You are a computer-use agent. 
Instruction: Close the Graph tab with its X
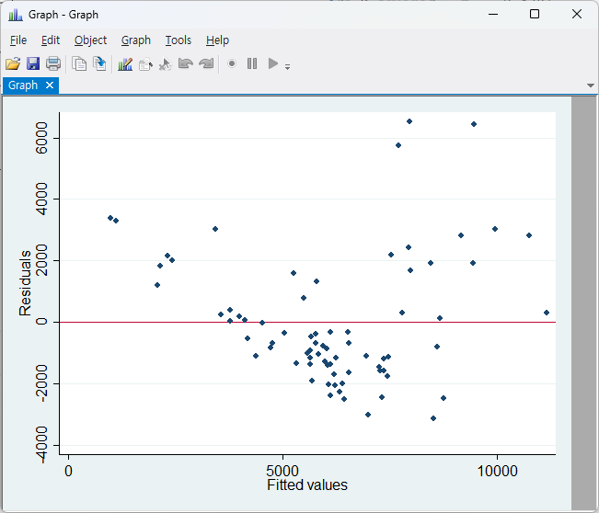click(50, 85)
